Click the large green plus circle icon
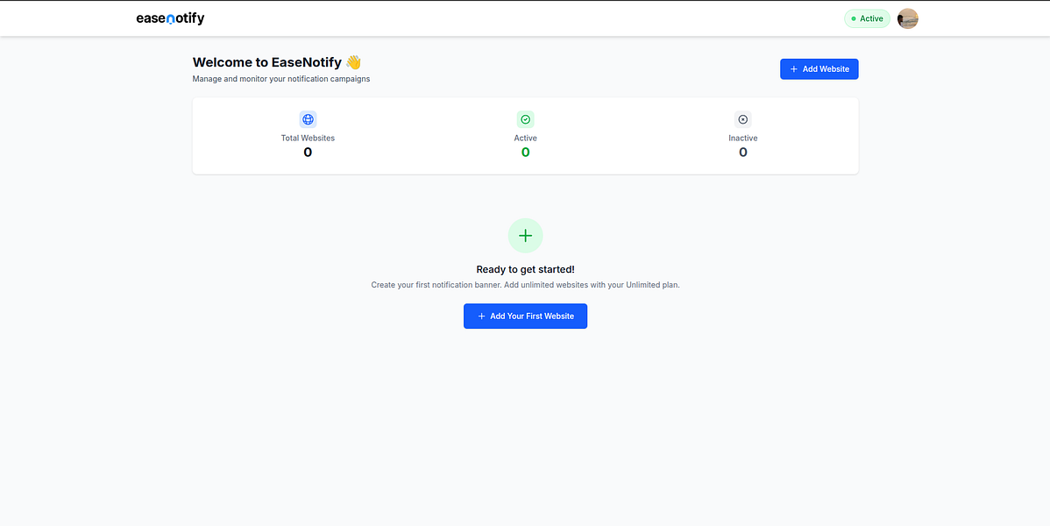This screenshot has width=1050, height=526. point(525,235)
